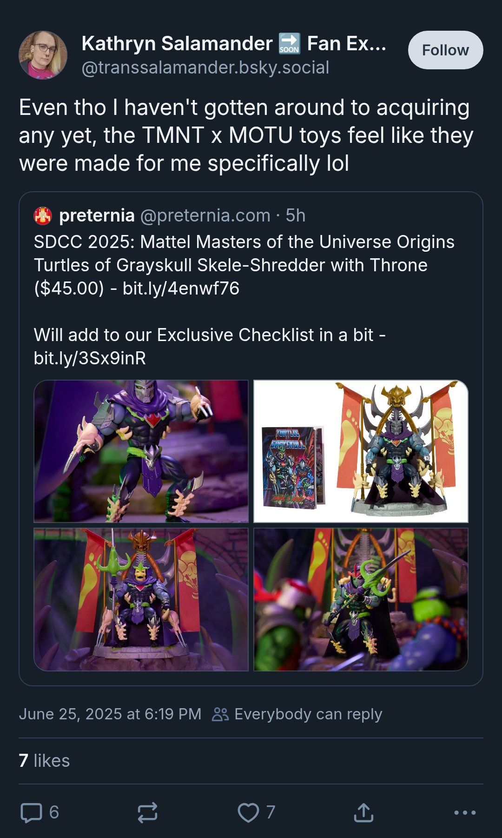Open the Skeletor seated on throne image
The image size is (502, 838).
tap(141, 599)
